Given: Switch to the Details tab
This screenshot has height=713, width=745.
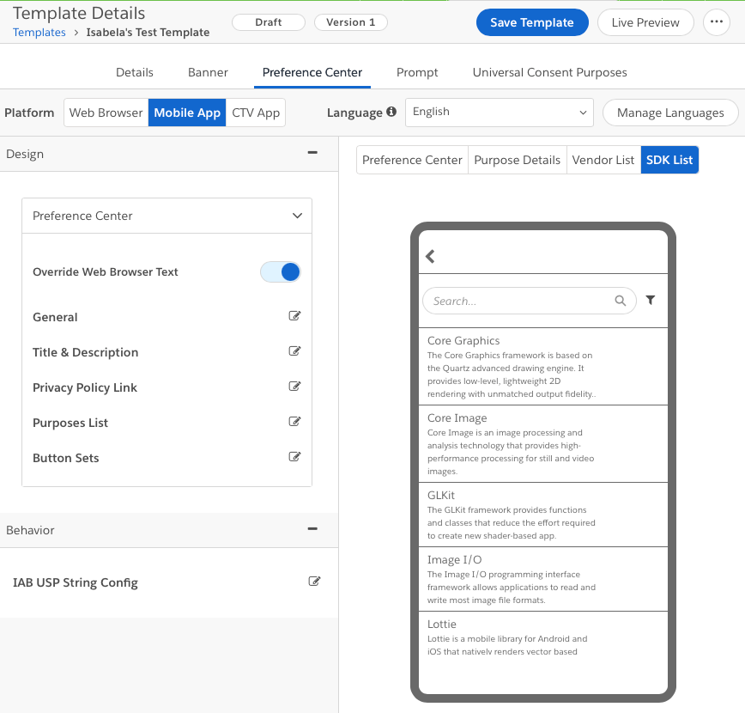Looking at the screenshot, I should 135,72.
